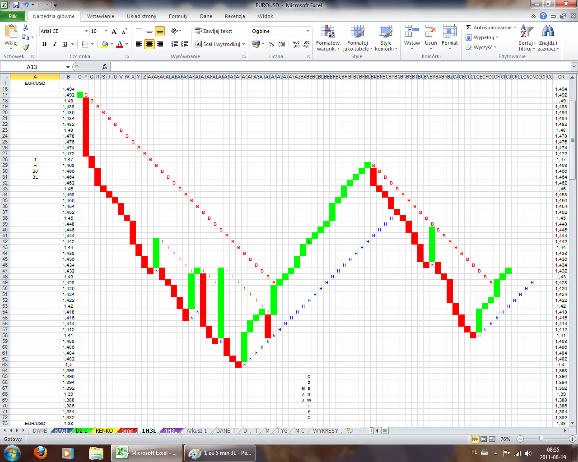This screenshot has height=462, width=578.
Task: Click the Increase Font Size icon
Action: 115,31
